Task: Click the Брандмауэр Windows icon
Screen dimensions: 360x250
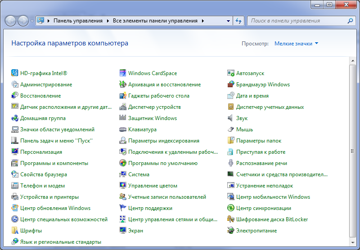Action: 231,85
